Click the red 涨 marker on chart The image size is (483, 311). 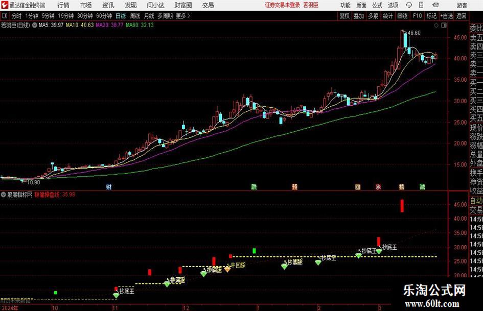pyautogui.click(x=378, y=186)
